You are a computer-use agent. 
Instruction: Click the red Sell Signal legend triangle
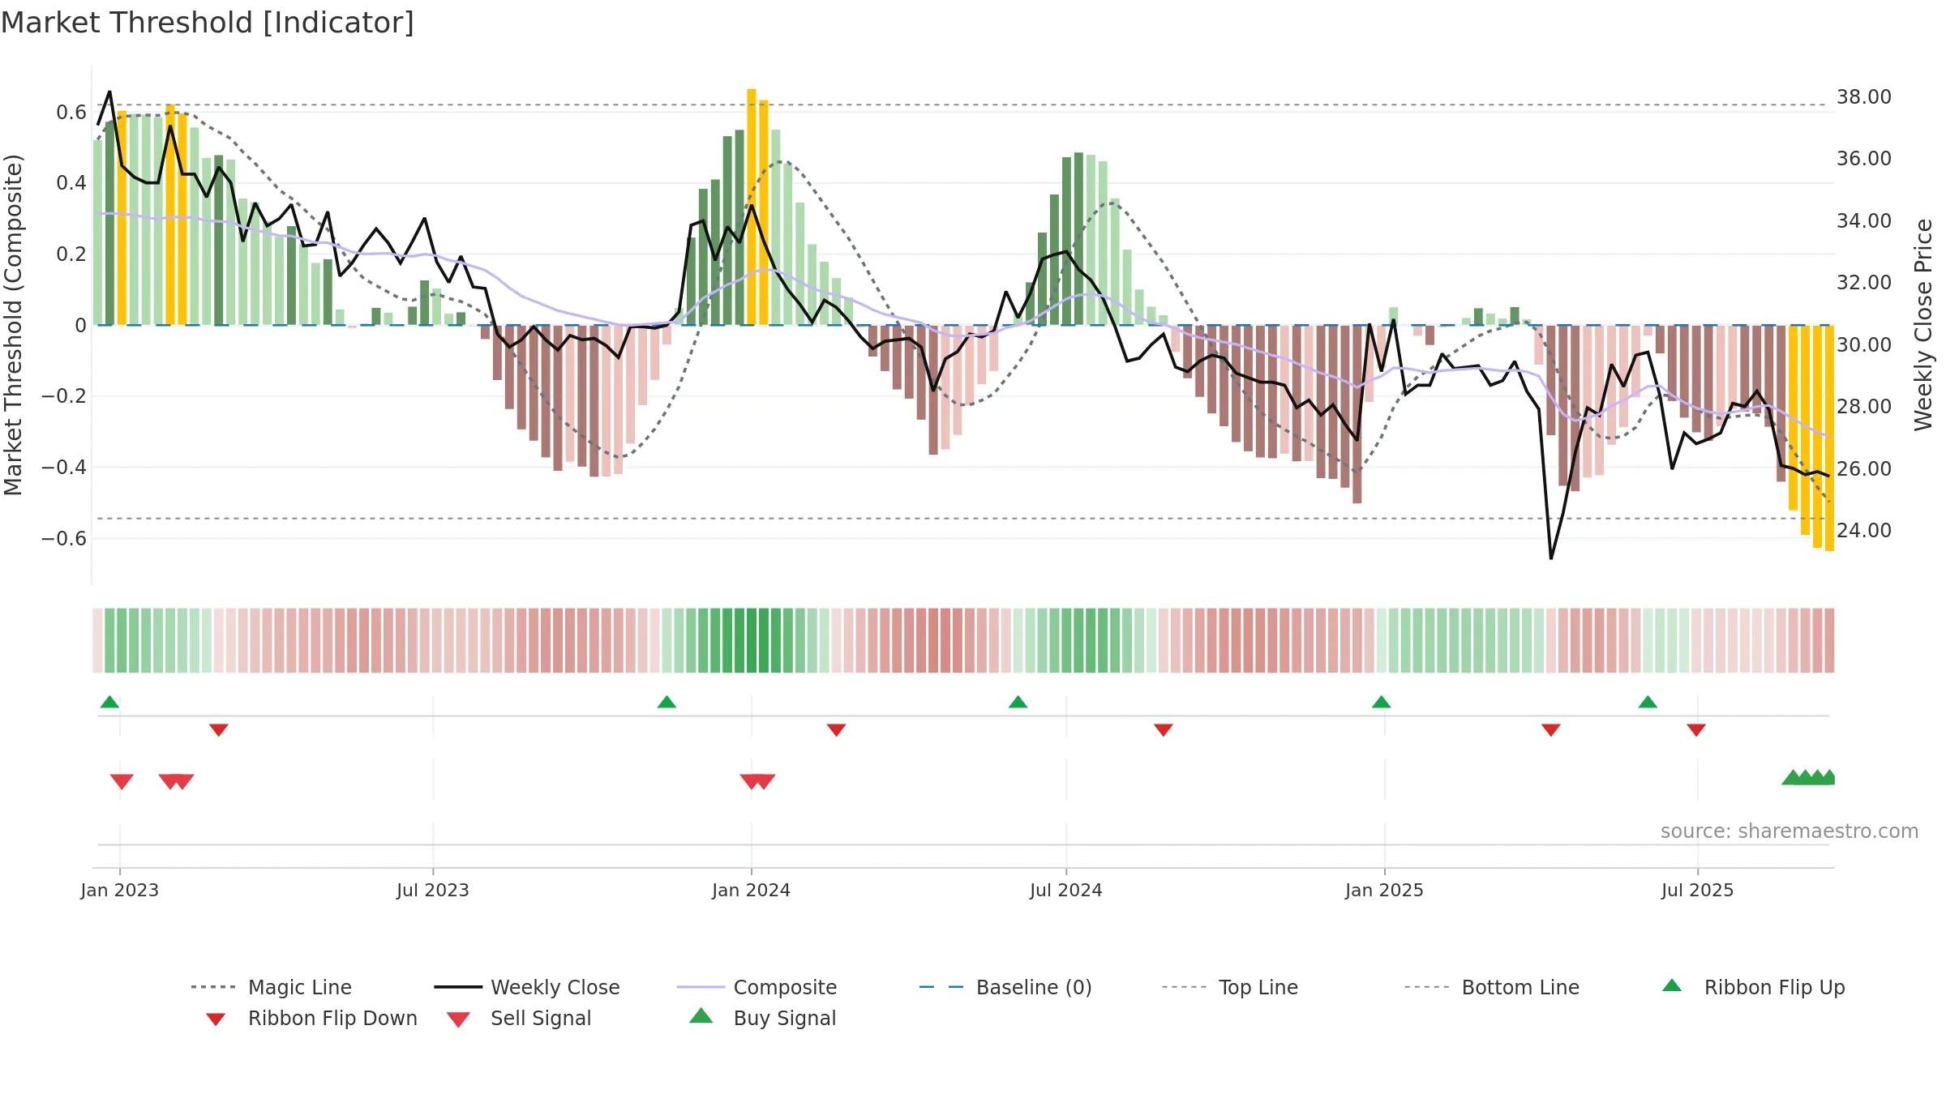pyautogui.click(x=458, y=1019)
